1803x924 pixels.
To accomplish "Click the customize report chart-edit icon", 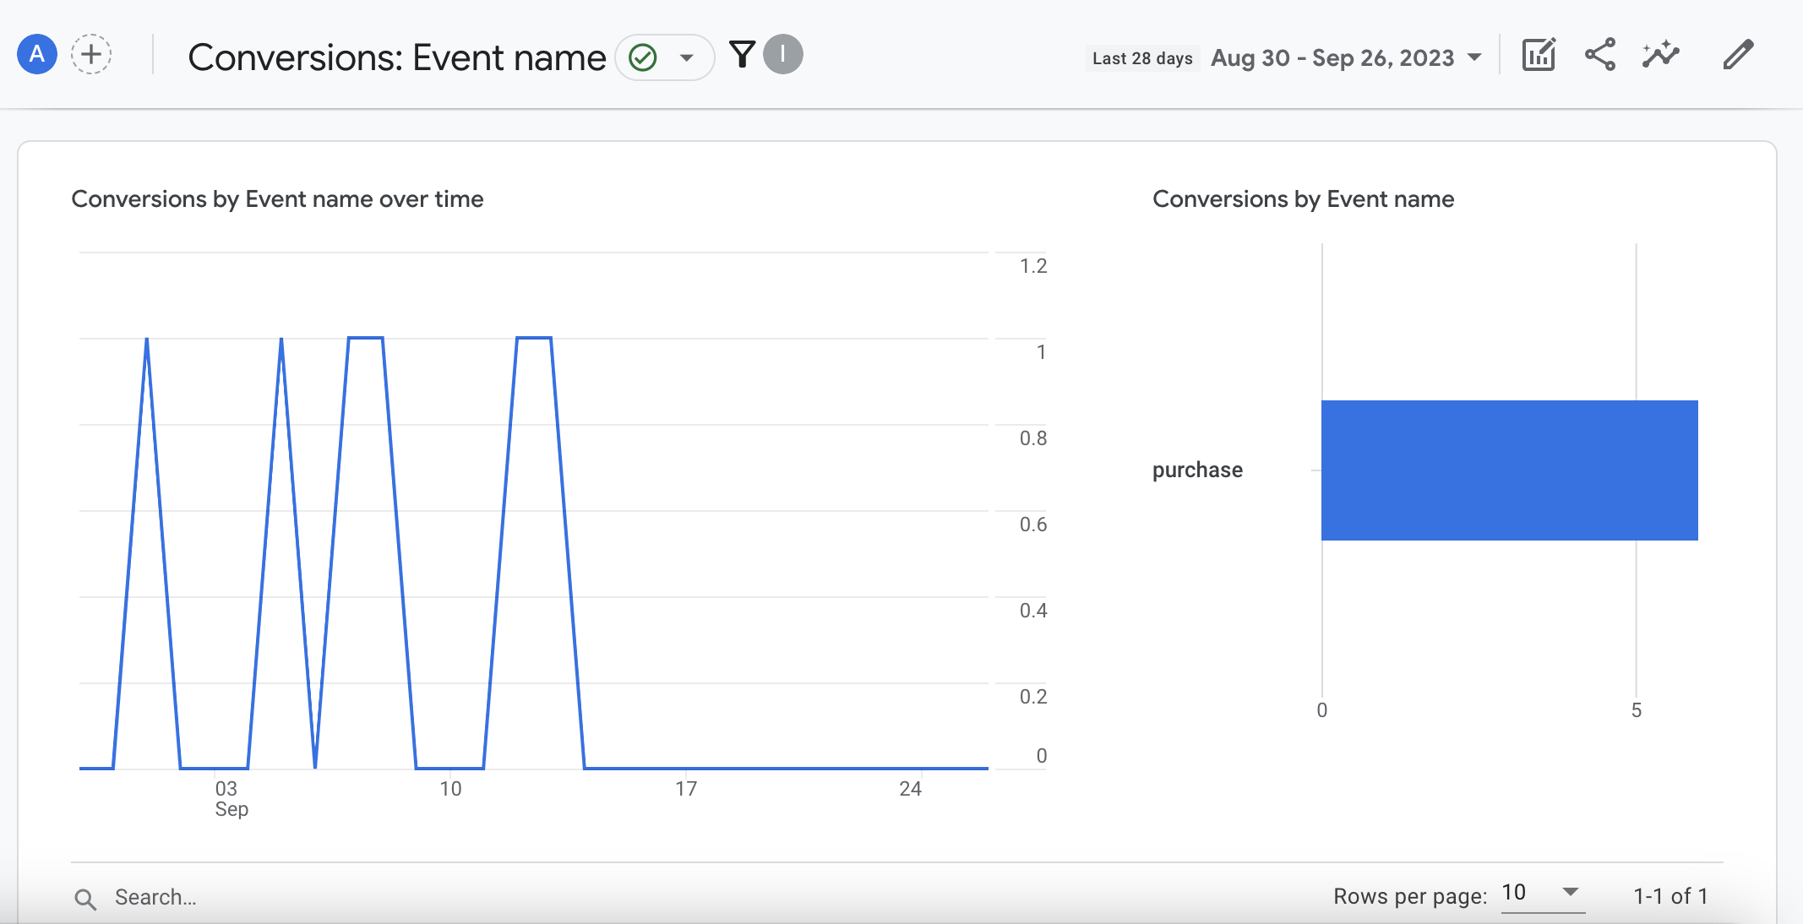I will click(x=1539, y=55).
